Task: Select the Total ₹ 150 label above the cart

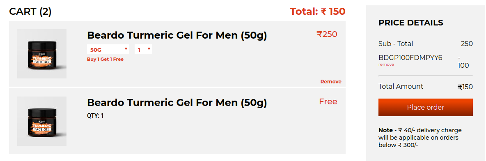Action: pos(317,12)
